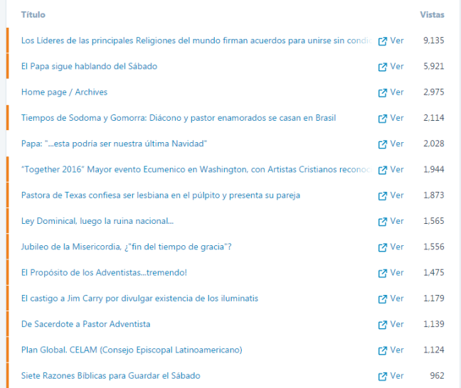Open Ver icon for última Navidad post
The width and height of the screenshot is (461, 388).
383,144
